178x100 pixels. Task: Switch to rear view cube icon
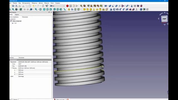(x=55, y=9)
